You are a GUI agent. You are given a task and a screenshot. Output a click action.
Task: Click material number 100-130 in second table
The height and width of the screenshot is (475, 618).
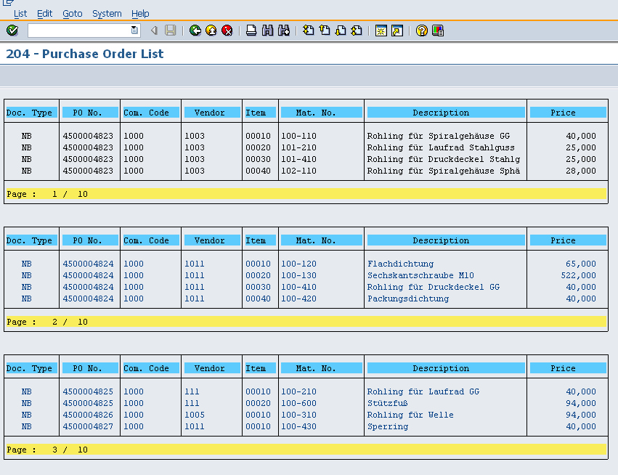(x=298, y=275)
